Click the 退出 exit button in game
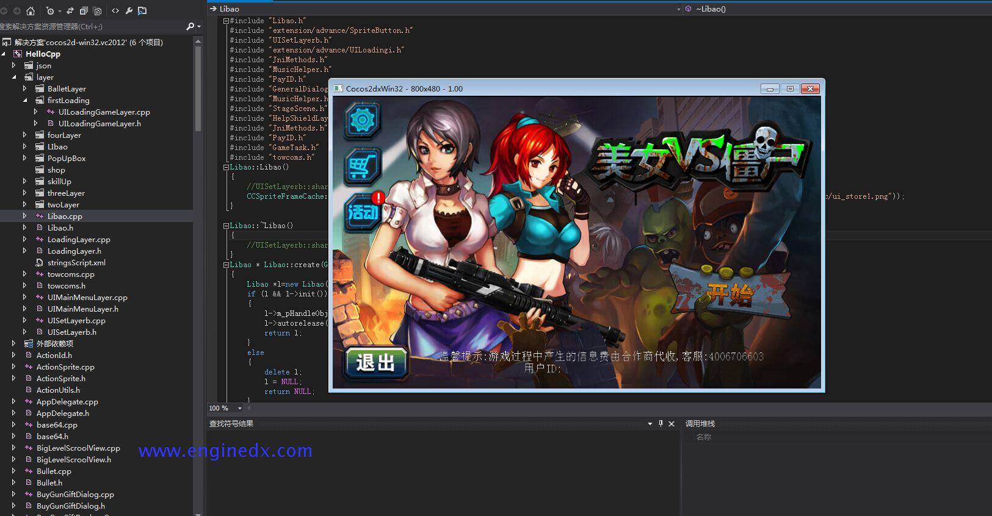The height and width of the screenshot is (516, 992). point(375,364)
